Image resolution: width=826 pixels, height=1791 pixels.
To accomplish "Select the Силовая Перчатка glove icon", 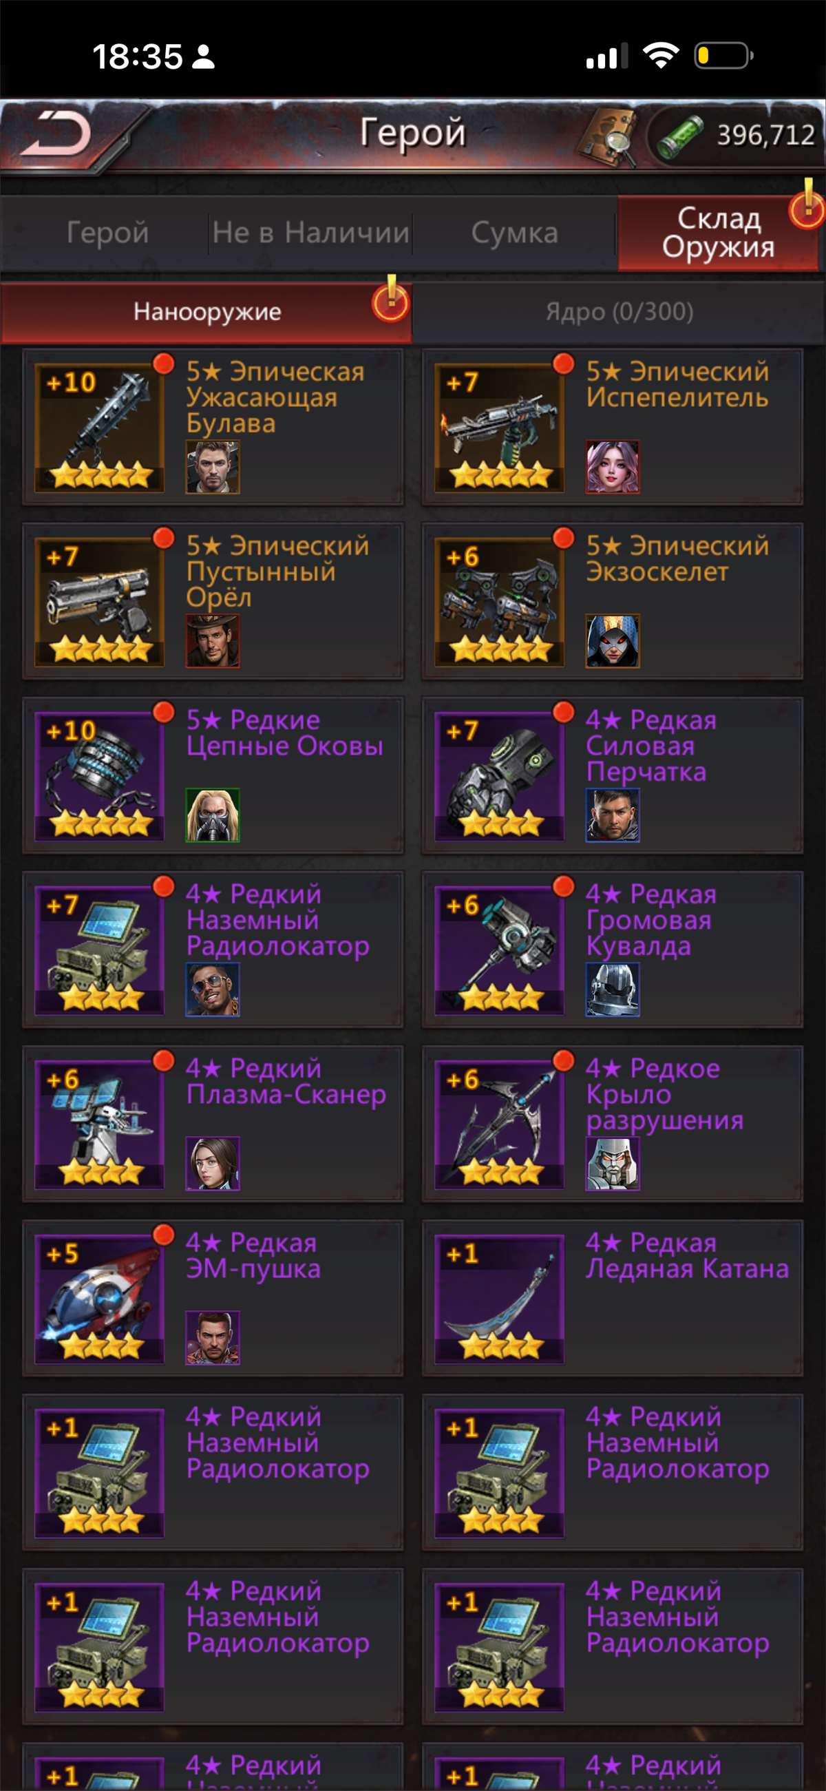I will 499,776.
